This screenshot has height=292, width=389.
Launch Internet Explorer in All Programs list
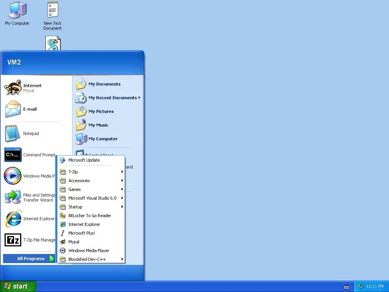click(x=91, y=224)
